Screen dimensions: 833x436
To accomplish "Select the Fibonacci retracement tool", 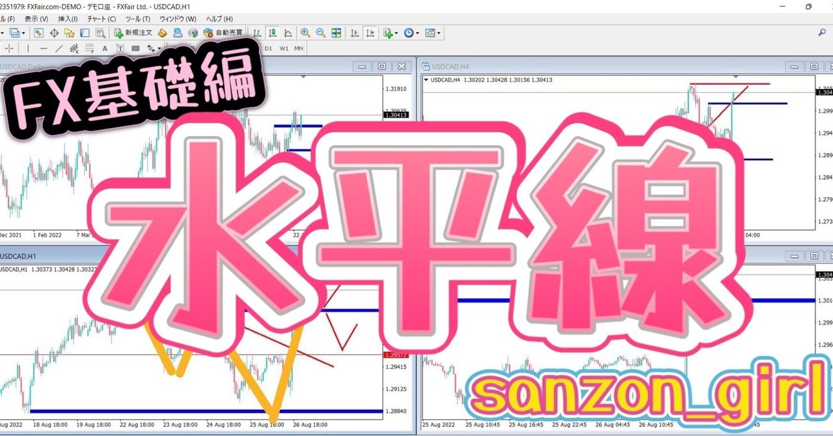I will pyautogui.click(x=88, y=48).
